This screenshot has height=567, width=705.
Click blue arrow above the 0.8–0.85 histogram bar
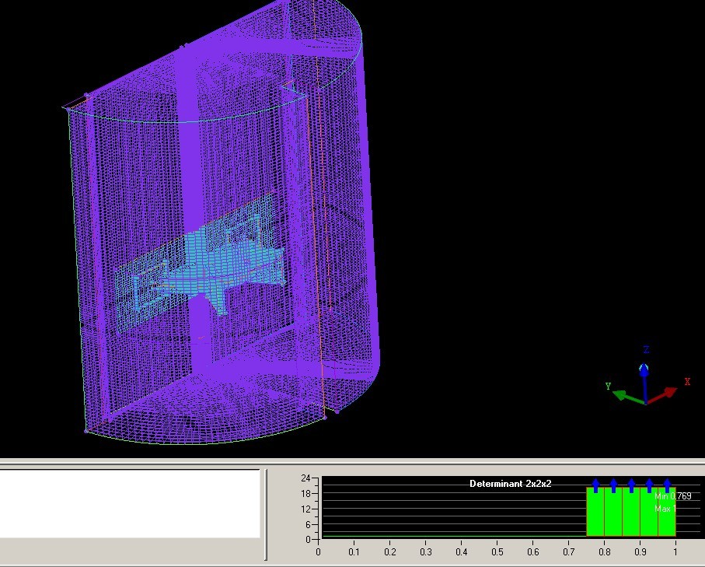point(613,485)
